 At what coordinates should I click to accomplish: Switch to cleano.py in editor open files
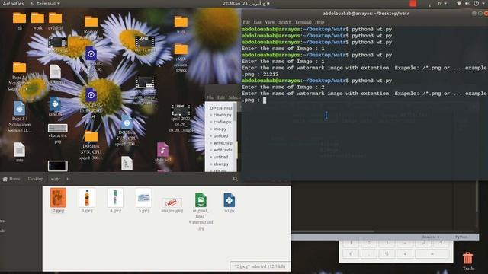222,115
